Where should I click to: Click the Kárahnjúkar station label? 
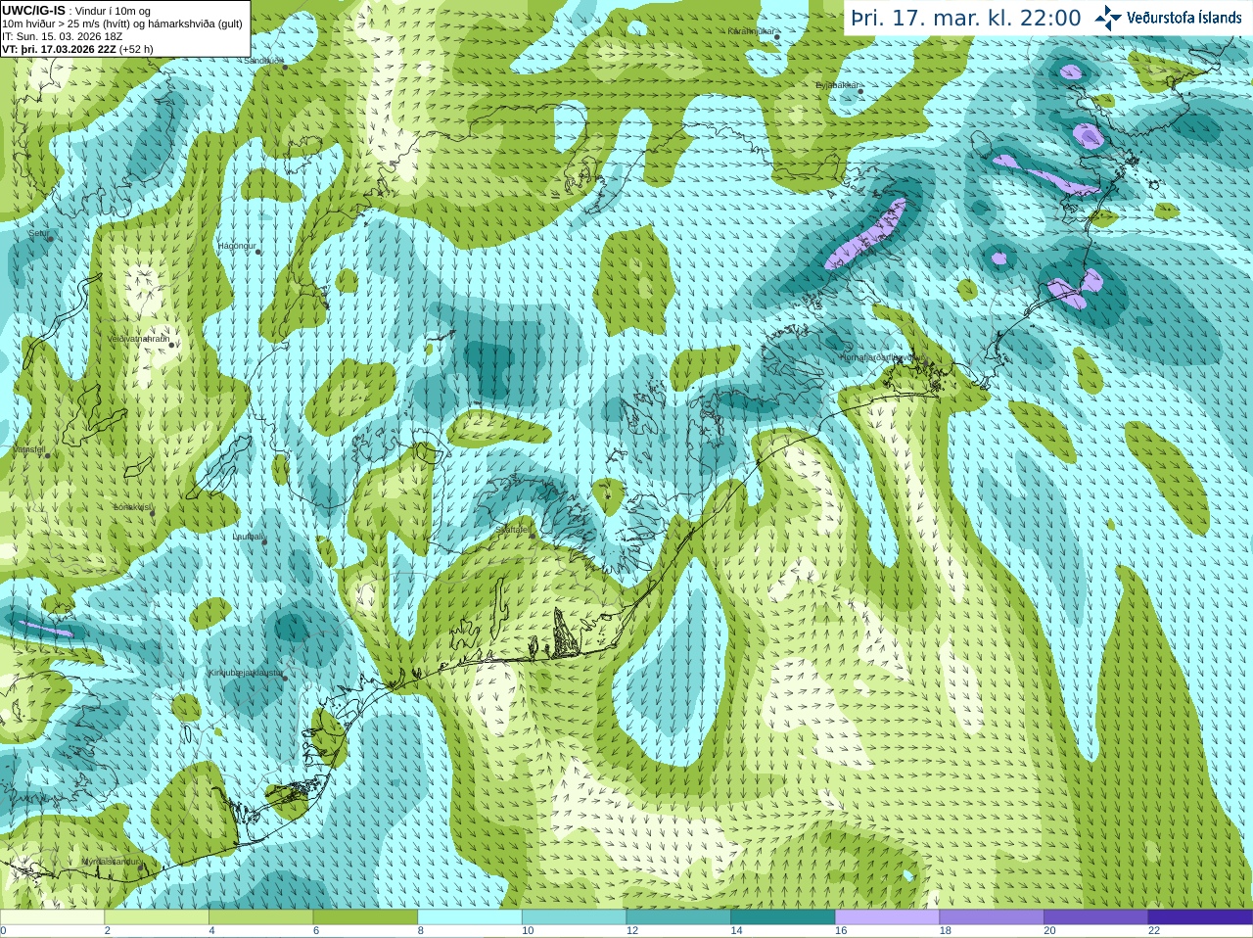pos(751,31)
